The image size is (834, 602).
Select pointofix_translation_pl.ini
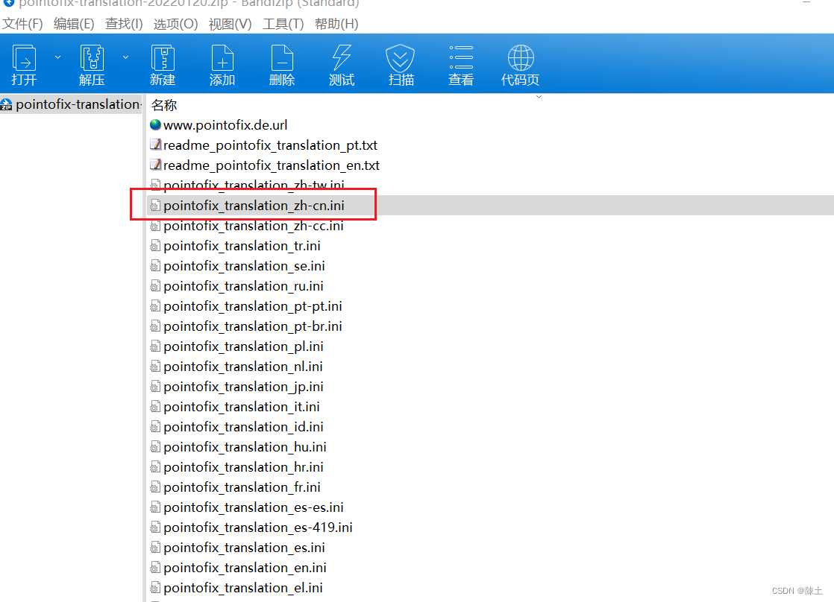pyautogui.click(x=243, y=347)
